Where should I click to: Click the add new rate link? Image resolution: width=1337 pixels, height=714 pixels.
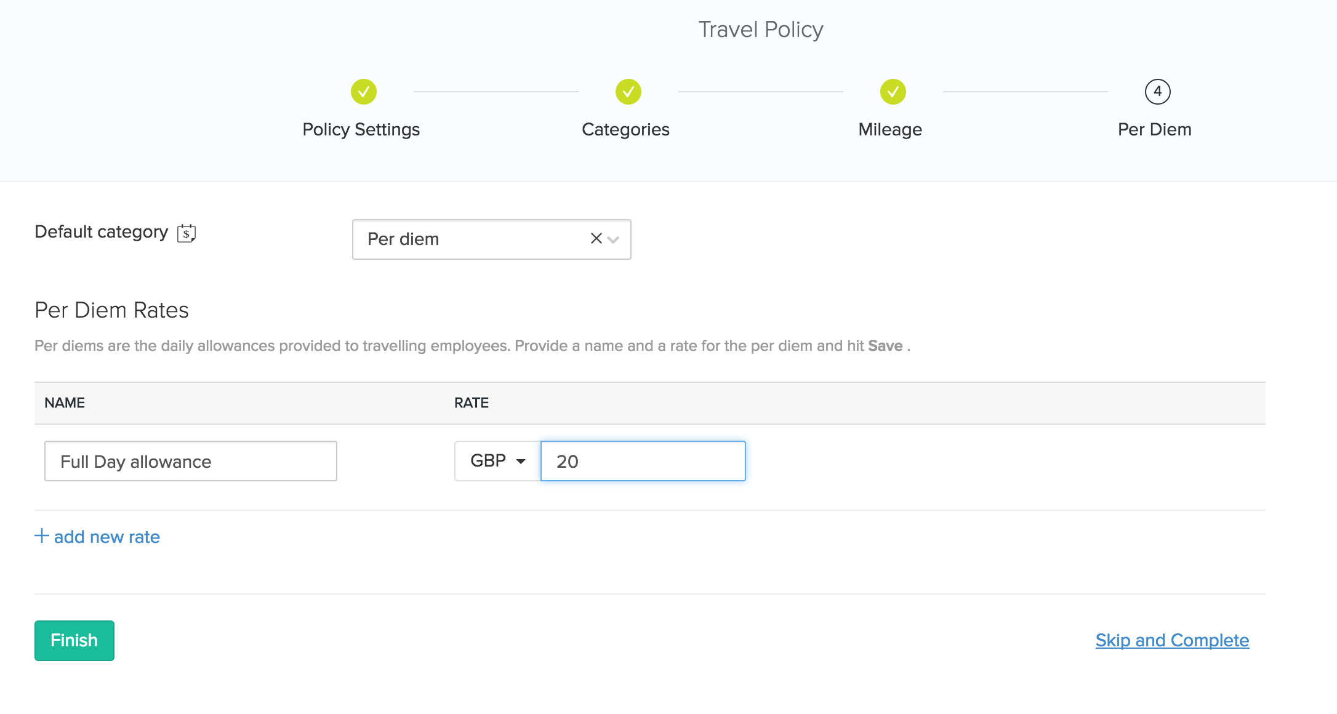point(107,537)
